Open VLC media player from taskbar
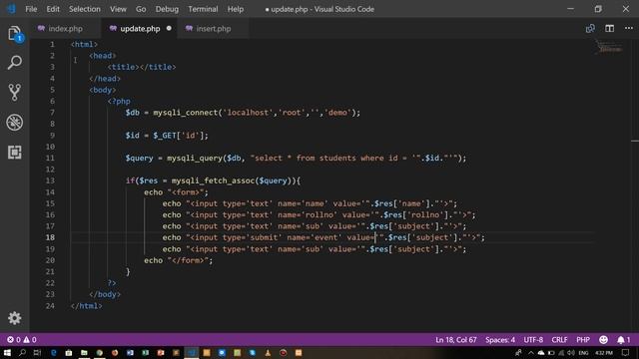Viewport: 639px width, 359px height. 268,352
